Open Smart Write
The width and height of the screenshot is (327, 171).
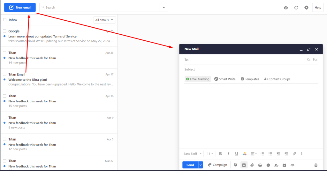225,79
